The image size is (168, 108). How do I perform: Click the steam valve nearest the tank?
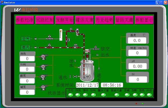pos(76,47)
